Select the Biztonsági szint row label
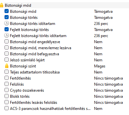 pos(23,66)
